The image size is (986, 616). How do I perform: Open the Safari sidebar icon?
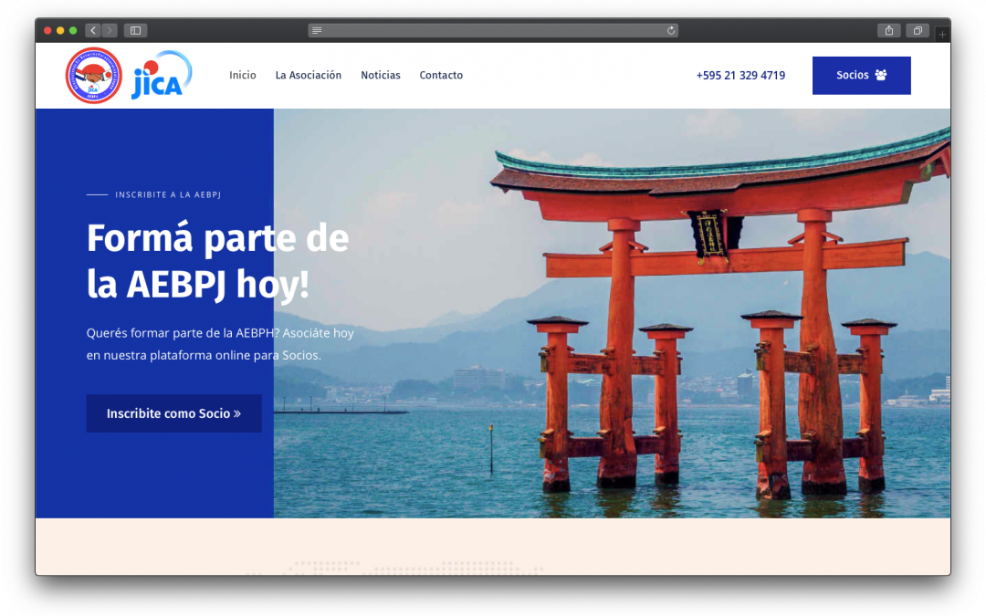(134, 30)
